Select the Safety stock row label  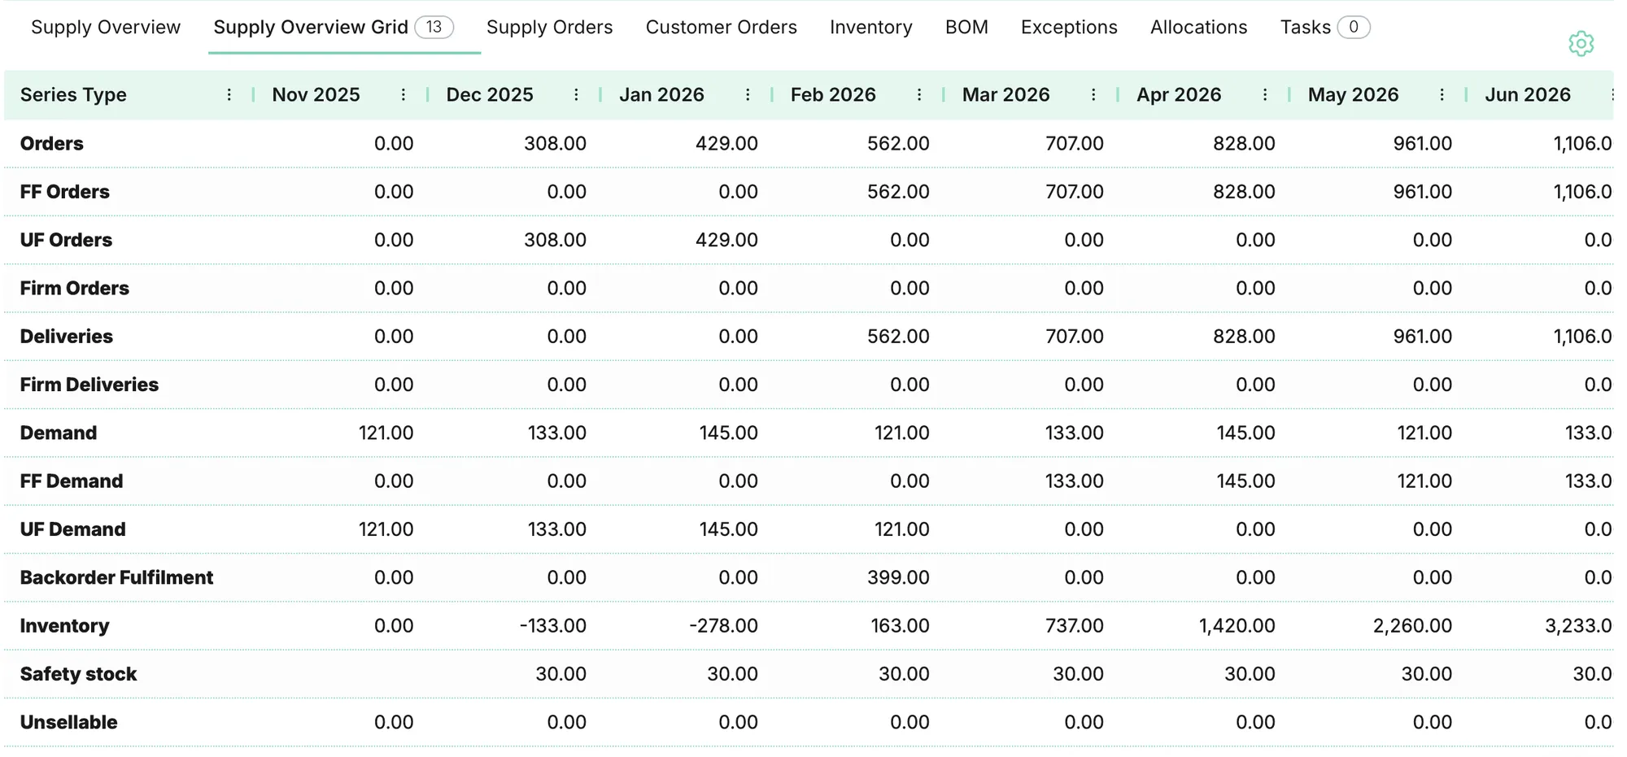click(79, 674)
